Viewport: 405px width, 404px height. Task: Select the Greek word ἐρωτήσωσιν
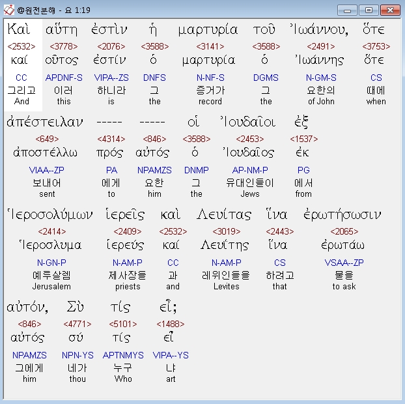[342, 215]
